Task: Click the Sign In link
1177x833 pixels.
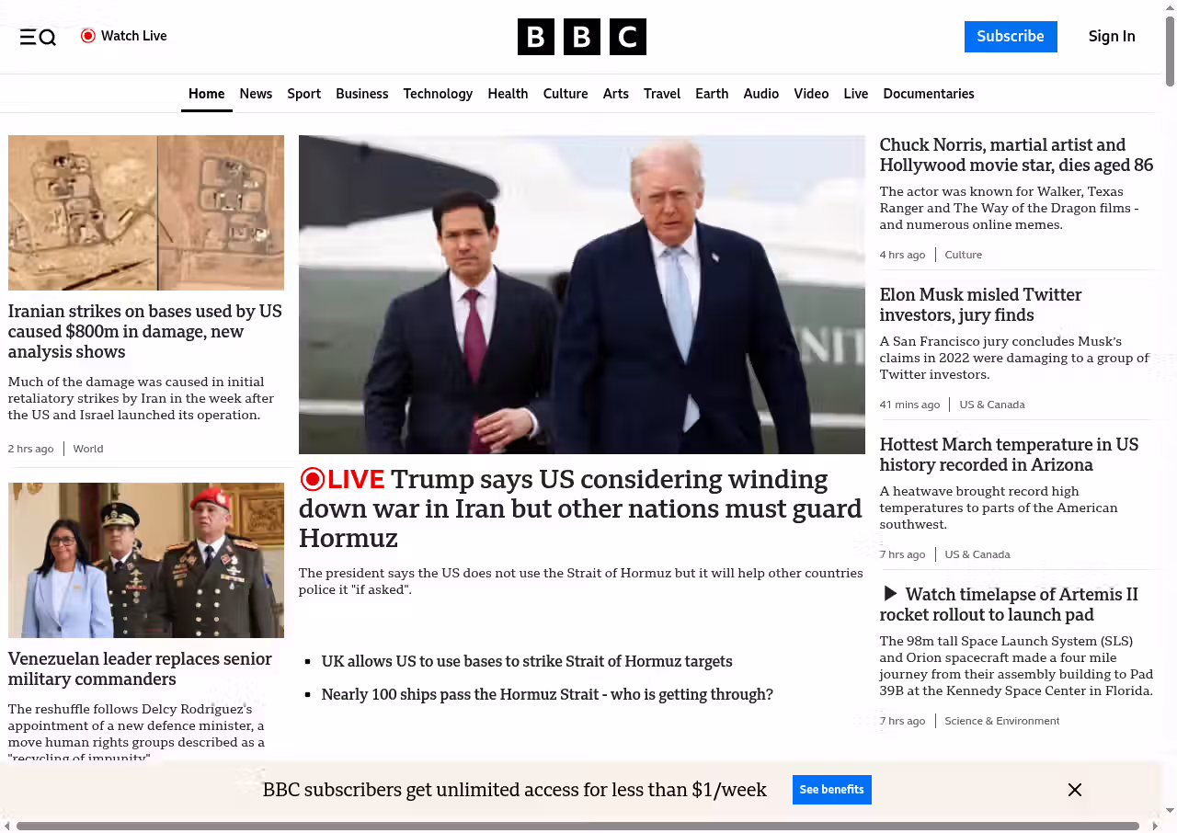Action: (x=1111, y=37)
